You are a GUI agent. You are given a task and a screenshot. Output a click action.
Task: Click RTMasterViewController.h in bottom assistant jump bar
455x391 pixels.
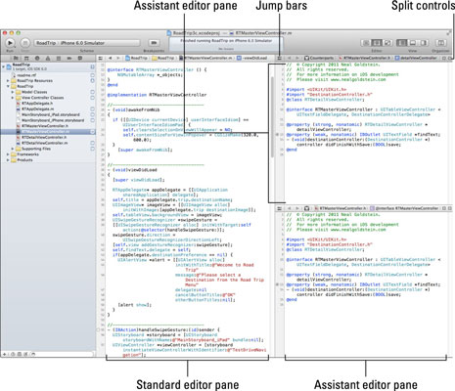pos(341,208)
